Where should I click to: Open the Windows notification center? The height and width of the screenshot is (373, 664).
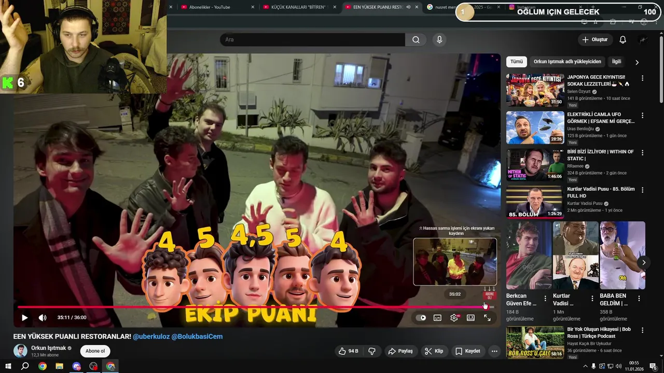(653, 366)
